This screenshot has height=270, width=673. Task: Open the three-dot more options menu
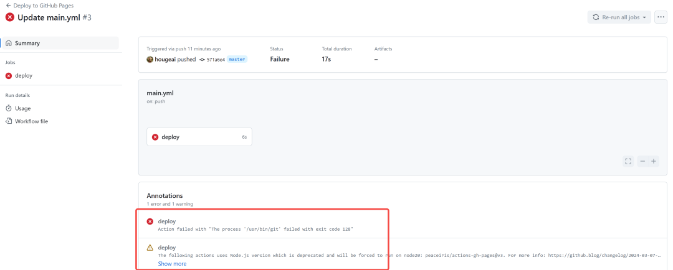661,17
